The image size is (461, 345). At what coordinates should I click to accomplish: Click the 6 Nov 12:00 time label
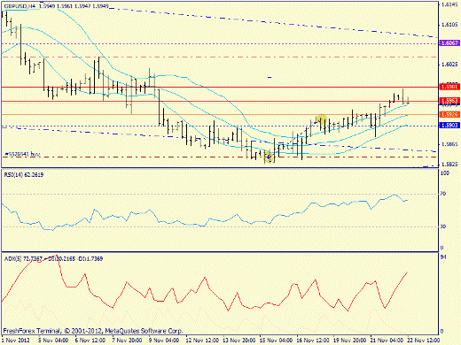click(x=90, y=341)
